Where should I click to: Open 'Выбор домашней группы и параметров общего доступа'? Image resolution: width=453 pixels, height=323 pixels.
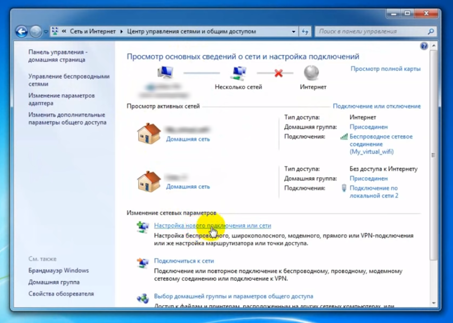(x=233, y=296)
